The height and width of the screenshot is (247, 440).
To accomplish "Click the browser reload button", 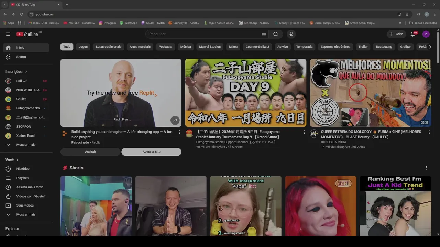I will [21, 14].
